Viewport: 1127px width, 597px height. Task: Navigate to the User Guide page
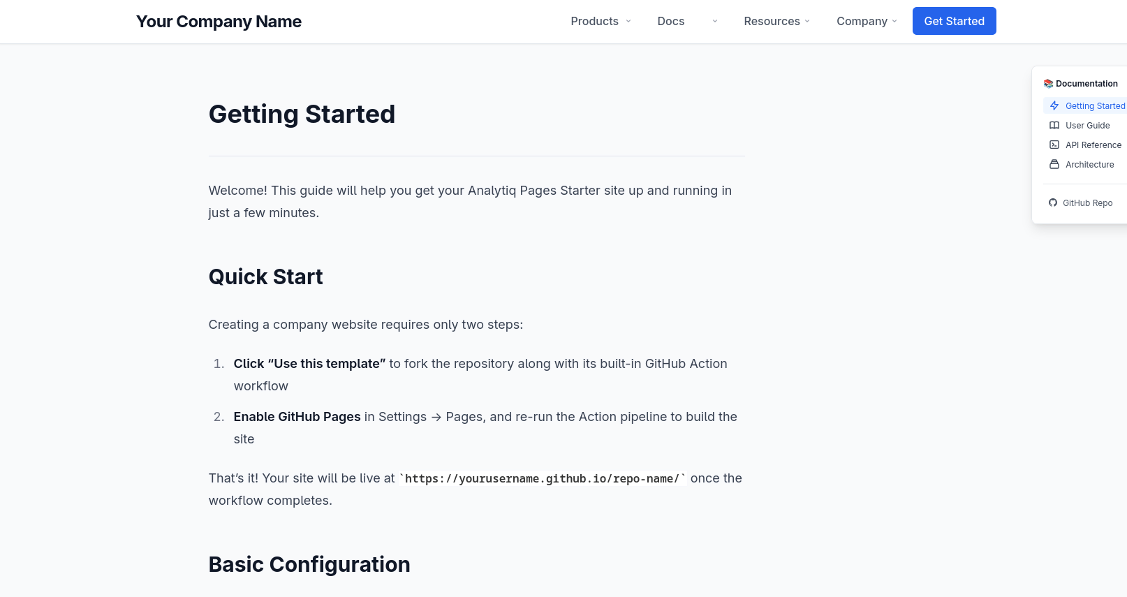pos(1087,125)
